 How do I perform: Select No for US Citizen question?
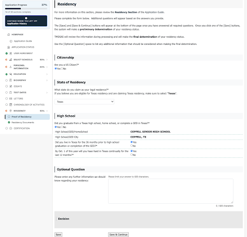coord(62,69)
